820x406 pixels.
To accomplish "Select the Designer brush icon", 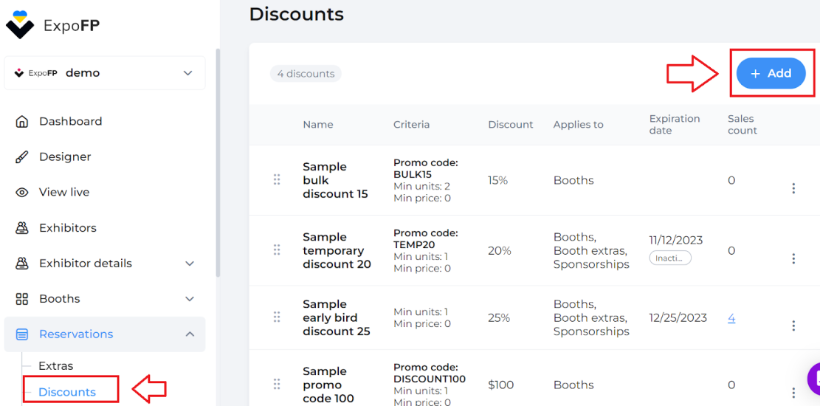I will pyautogui.click(x=22, y=157).
